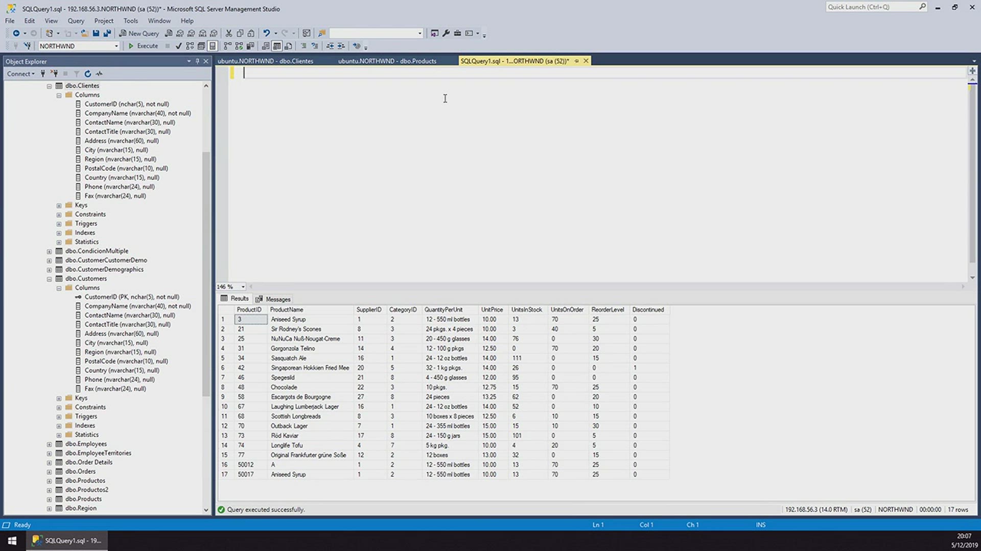Image resolution: width=981 pixels, height=551 pixels.
Task: Click Specify Values for Template Parameters icon
Action: coord(357,46)
